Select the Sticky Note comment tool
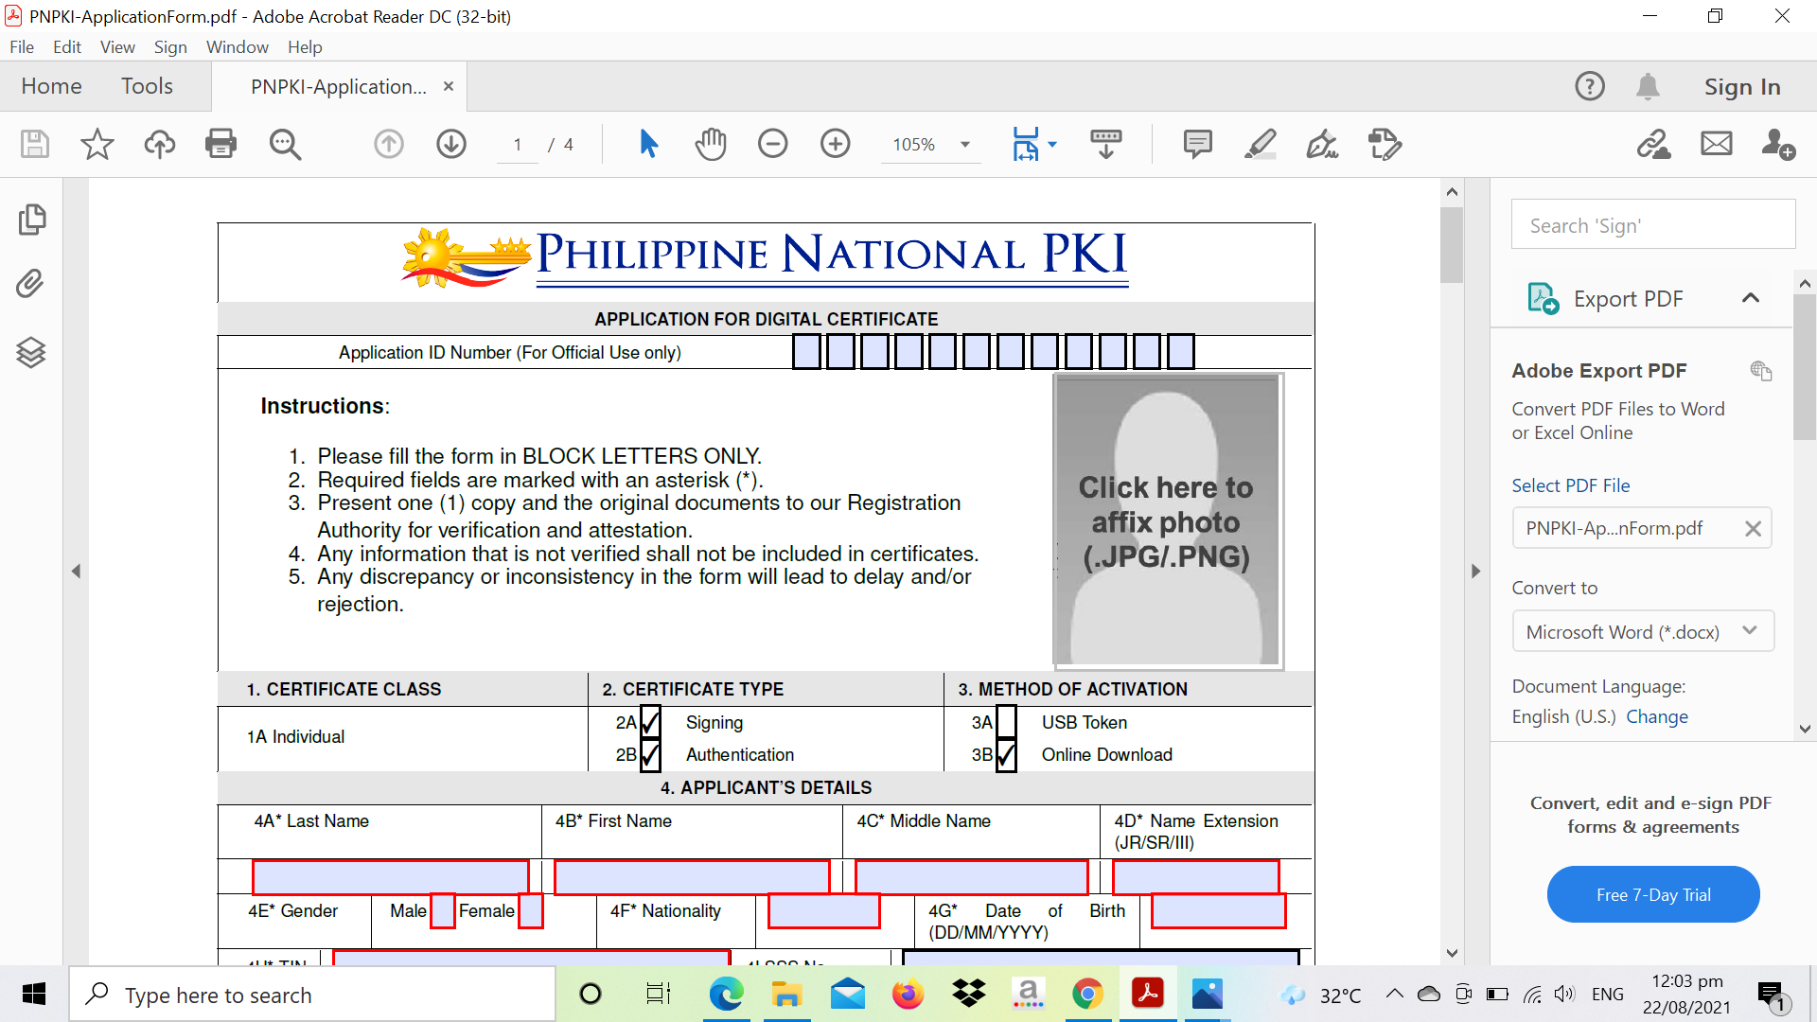Screen dimensions: 1817x1022 [x=1196, y=144]
